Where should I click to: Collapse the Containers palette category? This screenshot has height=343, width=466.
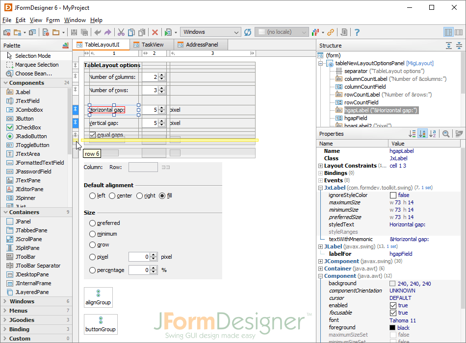[5, 212]
